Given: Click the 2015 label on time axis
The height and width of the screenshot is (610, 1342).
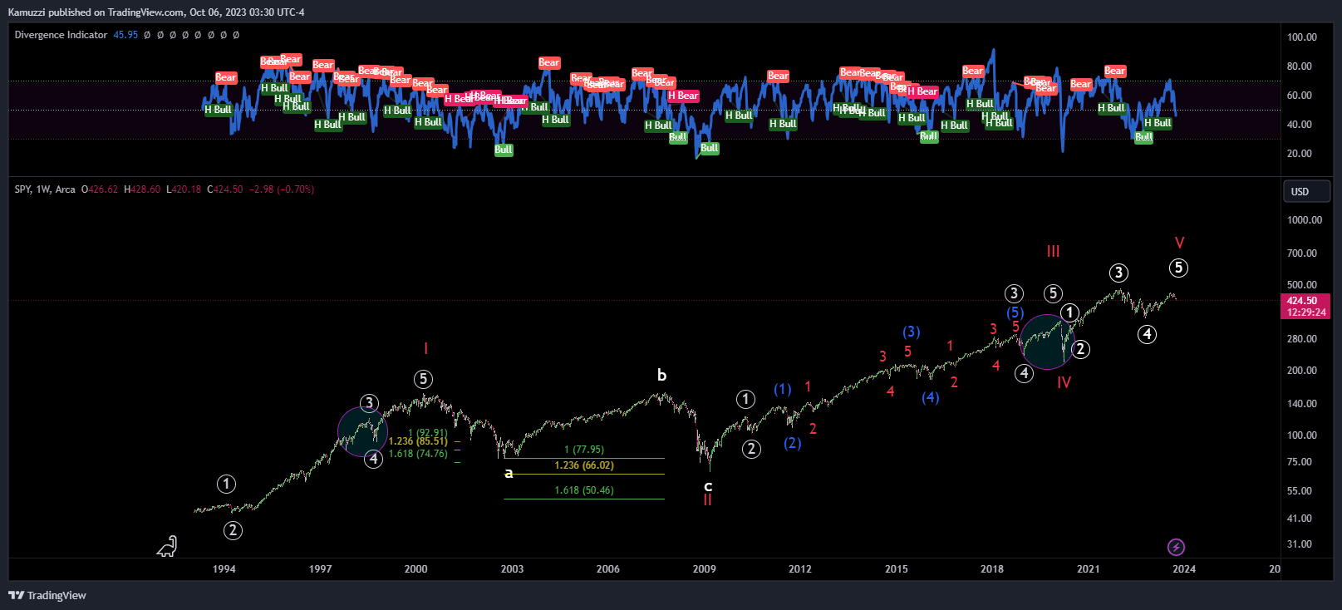Looking at the screenshot, I should click(x=897, y=569).
